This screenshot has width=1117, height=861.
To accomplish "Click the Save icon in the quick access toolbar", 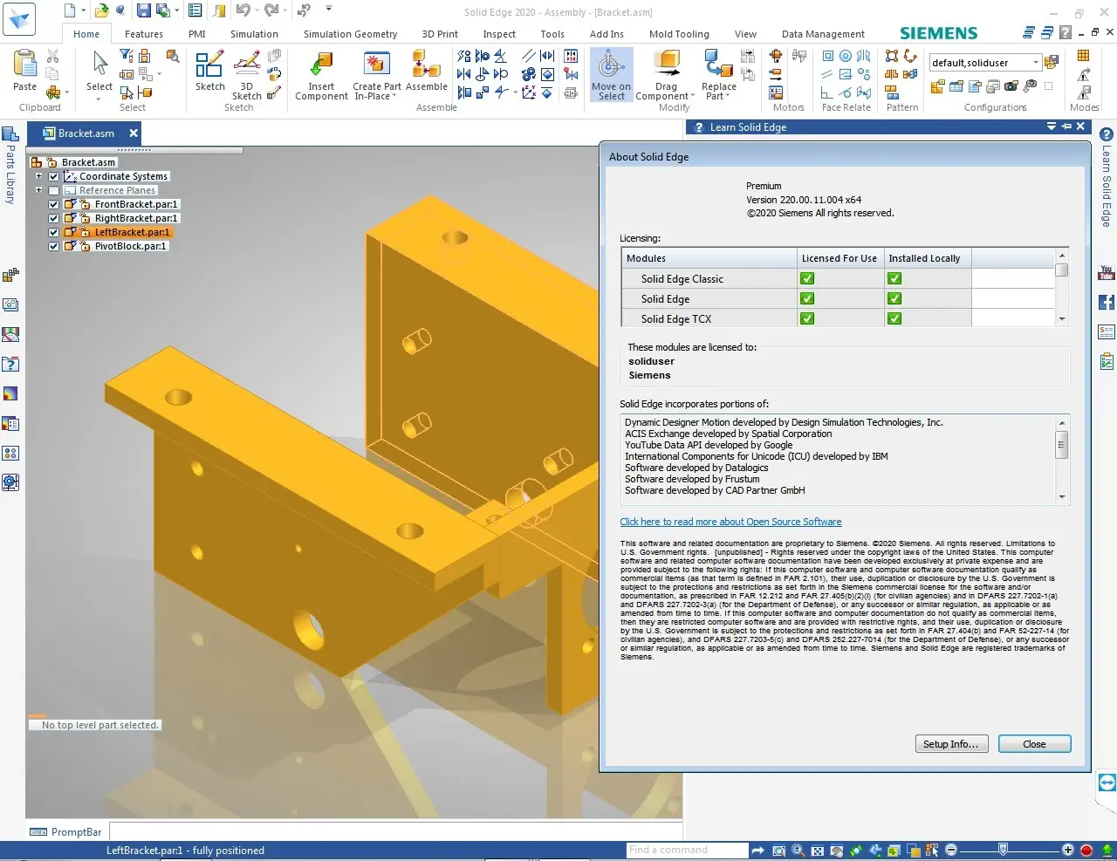I will [143, 10].
